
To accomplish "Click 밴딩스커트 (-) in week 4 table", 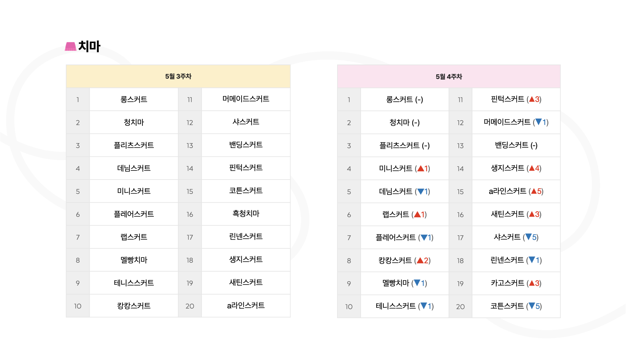I will tap(516, 145).
